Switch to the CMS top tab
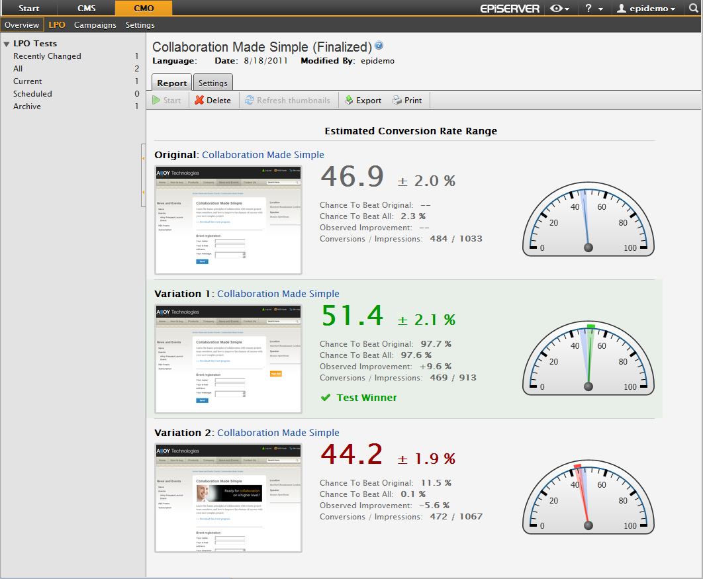This screenshot has width=703, height=579. pos(86,9)
